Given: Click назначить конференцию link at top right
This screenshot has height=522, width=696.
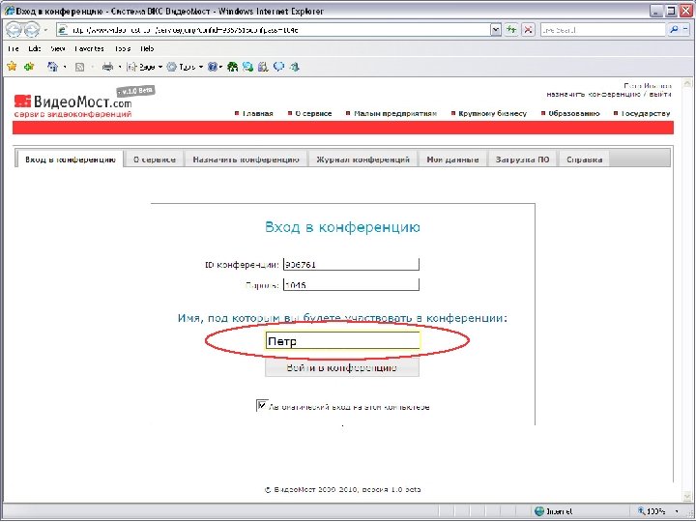Looking at the screenshot, I should click(x=594, y=95).
